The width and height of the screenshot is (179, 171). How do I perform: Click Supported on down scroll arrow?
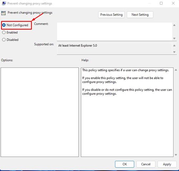[174, 52]
